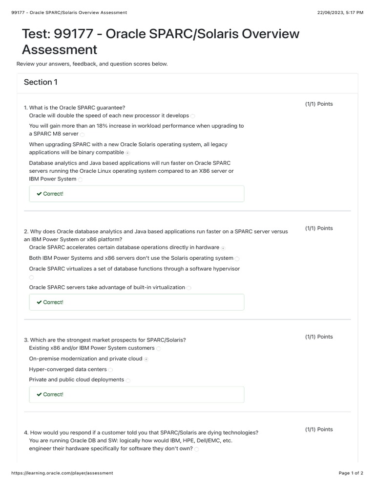Select the radio button ending "software they don't own?"
Image resolution: width=375 pixels, height=501 pixels.
pyautogui.click(x=197, y=449)
